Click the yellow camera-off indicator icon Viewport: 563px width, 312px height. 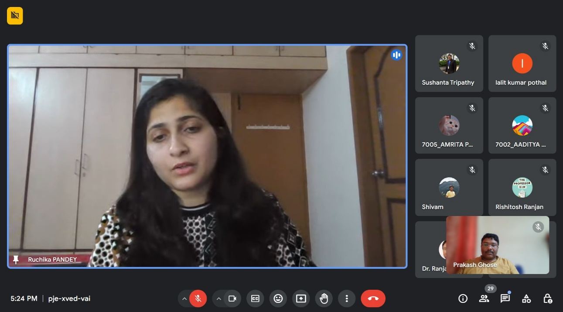coord(15,16)
